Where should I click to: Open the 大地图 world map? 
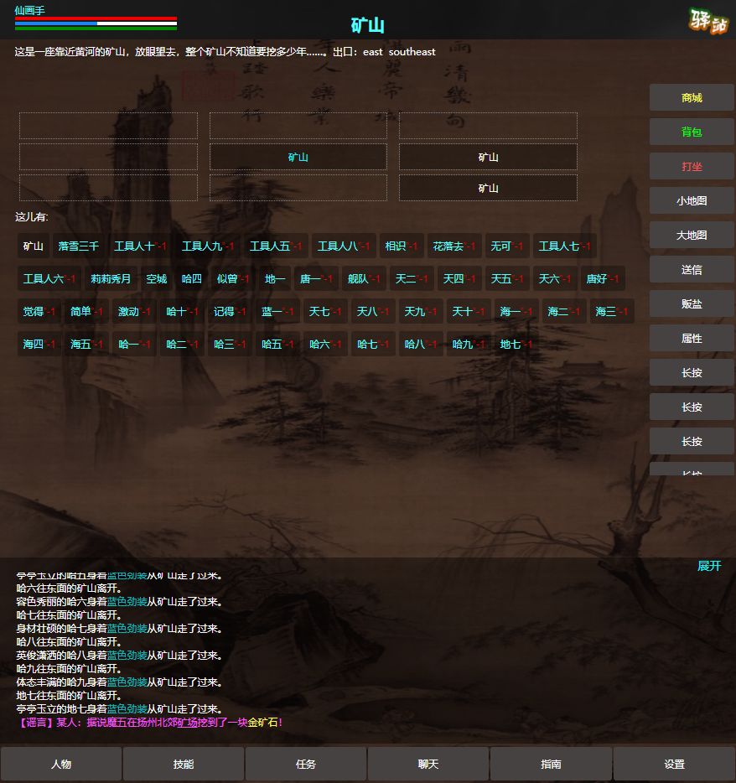[x=692, y=236]
